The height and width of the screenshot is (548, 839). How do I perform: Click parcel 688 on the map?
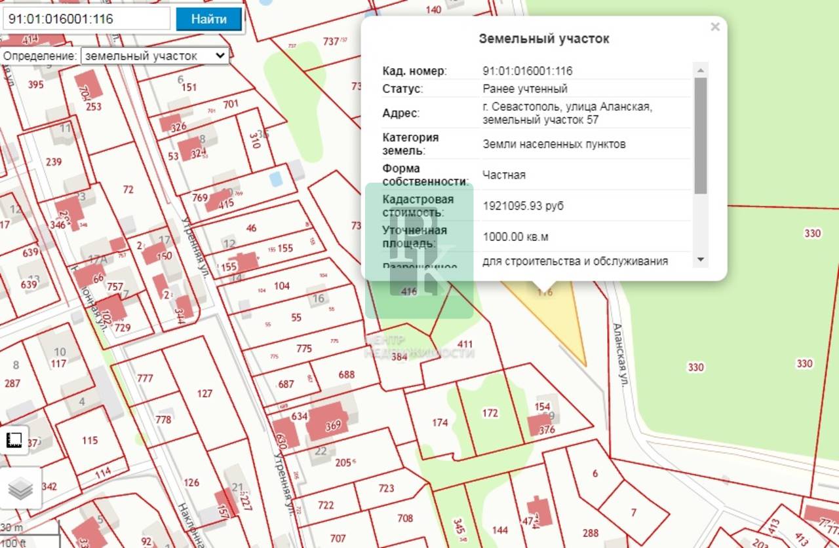(x=345, y=374)
